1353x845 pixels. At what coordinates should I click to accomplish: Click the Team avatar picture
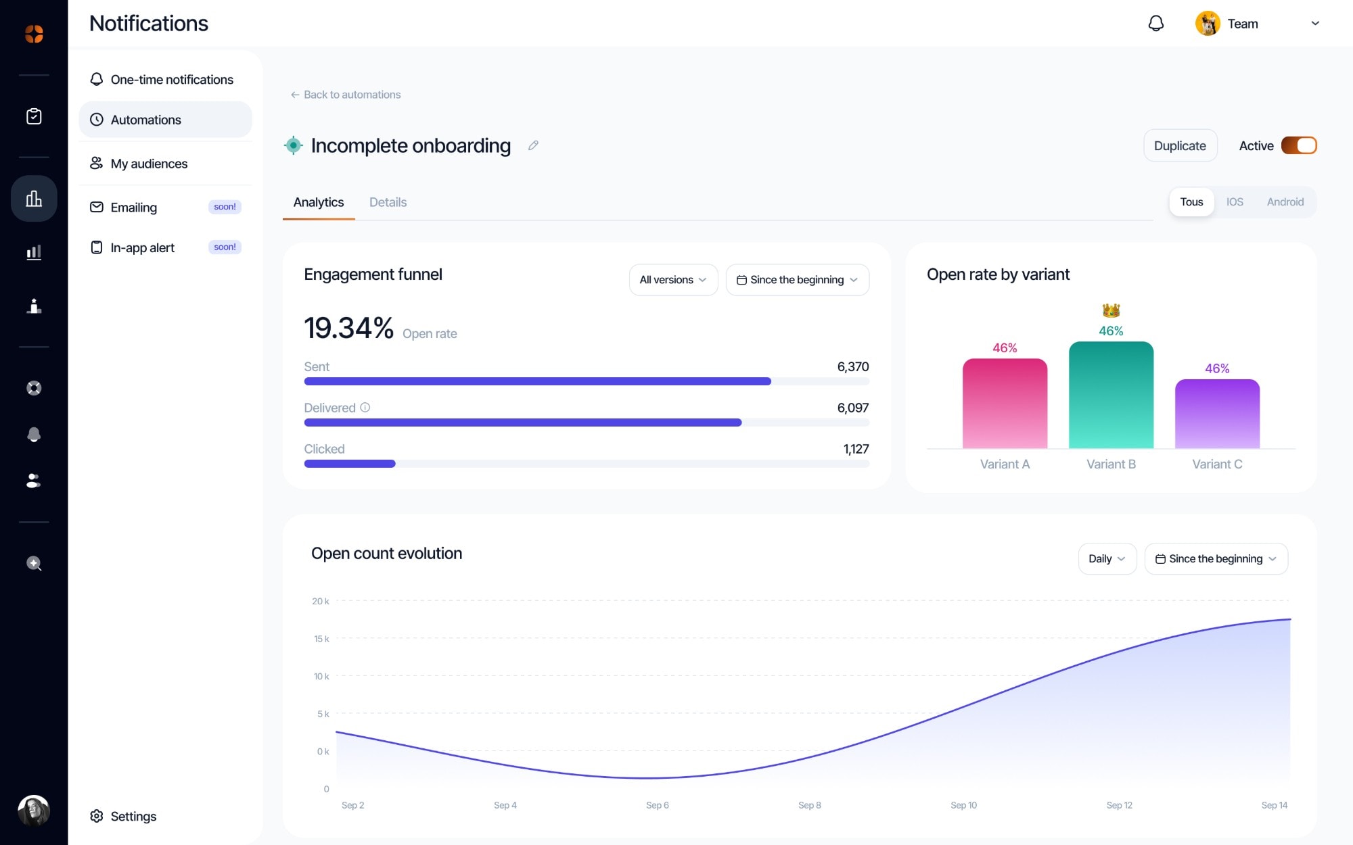[x=1208, y=24]
